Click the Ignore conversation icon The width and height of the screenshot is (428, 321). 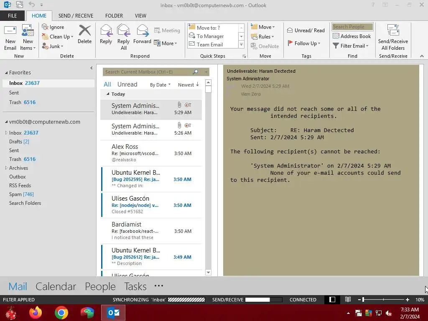(45, 27)
